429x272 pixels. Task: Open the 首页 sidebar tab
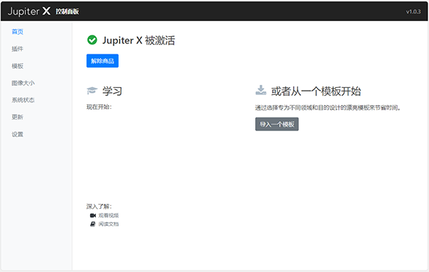coord(17,32)
